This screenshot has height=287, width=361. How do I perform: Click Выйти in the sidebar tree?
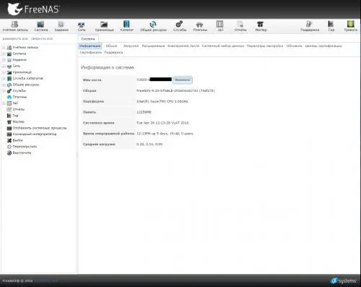point(14,140)
